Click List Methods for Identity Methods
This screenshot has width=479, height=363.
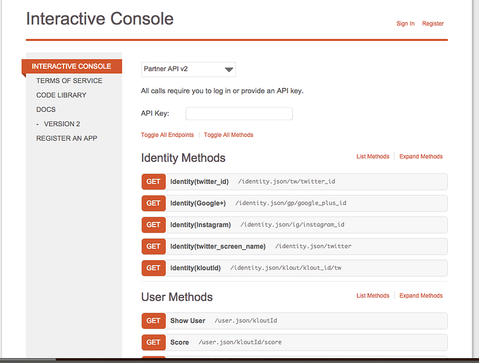point(372,157)
